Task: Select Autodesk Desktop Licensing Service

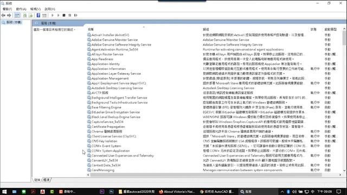Action: coord(117,88)
